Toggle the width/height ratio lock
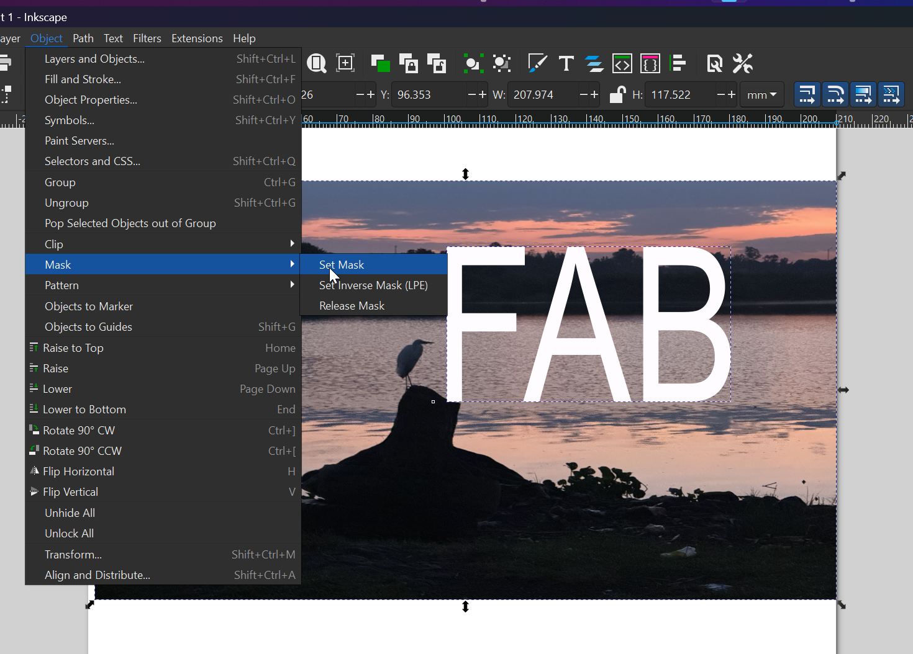 tap(617, 95)
